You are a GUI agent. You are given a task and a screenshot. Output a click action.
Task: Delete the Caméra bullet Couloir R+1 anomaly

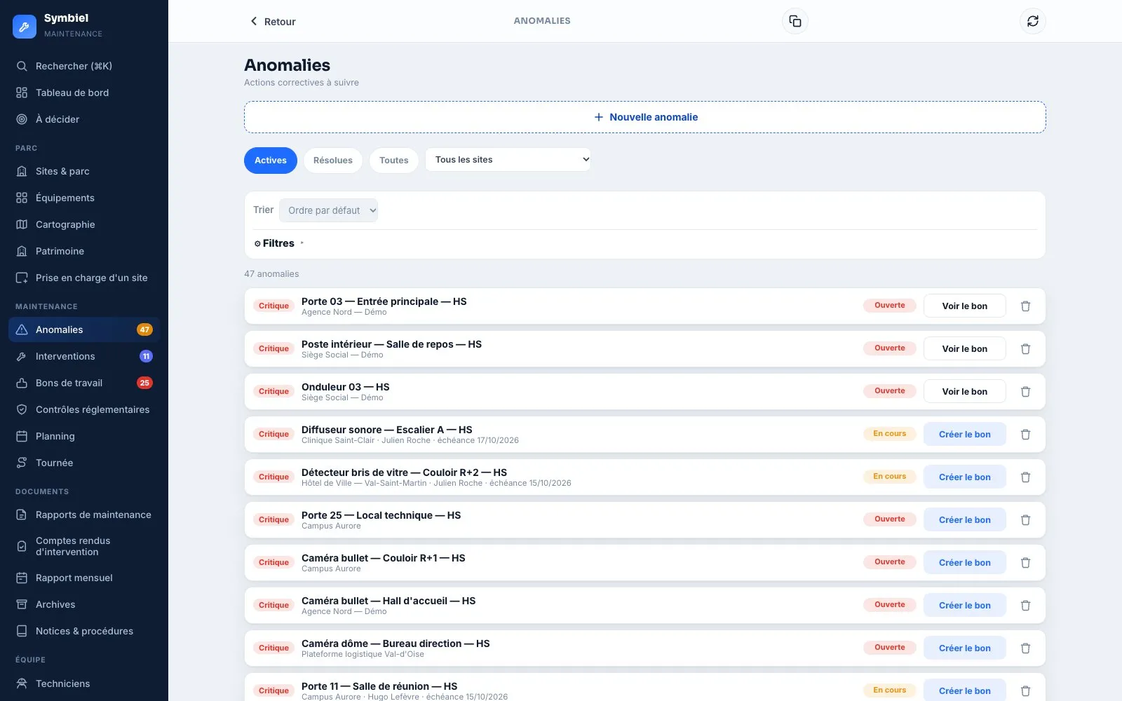(1025, 563)
